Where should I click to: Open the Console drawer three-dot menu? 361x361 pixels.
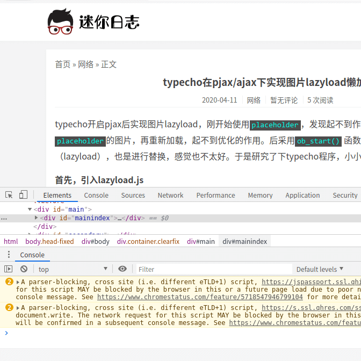point(9,255)
